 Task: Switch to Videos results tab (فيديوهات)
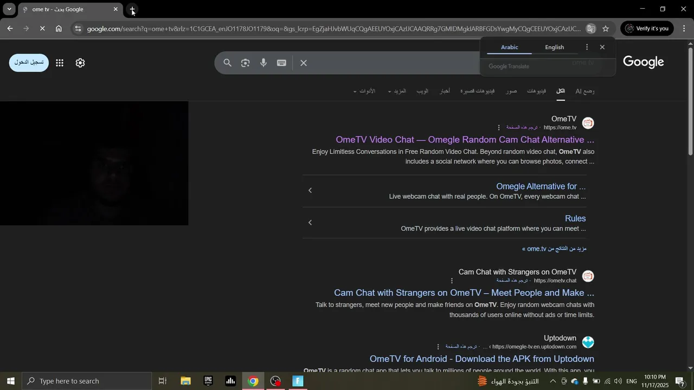(536, 91)
